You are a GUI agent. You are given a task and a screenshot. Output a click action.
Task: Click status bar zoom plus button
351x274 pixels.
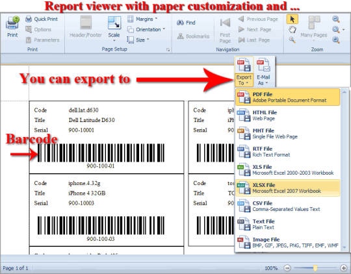tap(343, 268)
